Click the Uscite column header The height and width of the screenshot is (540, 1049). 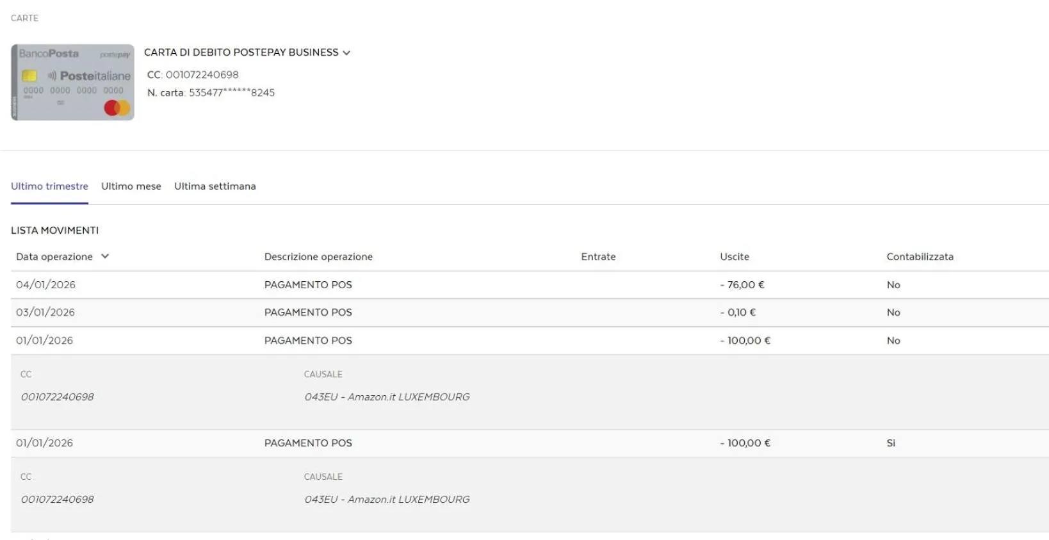[734, 257]
